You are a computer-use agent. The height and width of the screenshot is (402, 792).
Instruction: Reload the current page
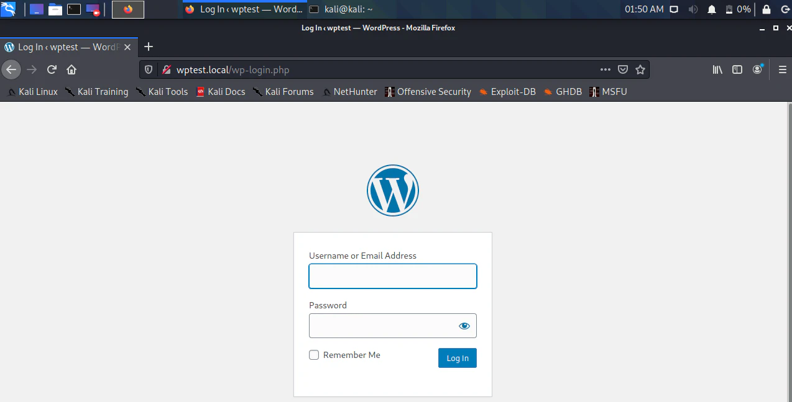[52, 69]
